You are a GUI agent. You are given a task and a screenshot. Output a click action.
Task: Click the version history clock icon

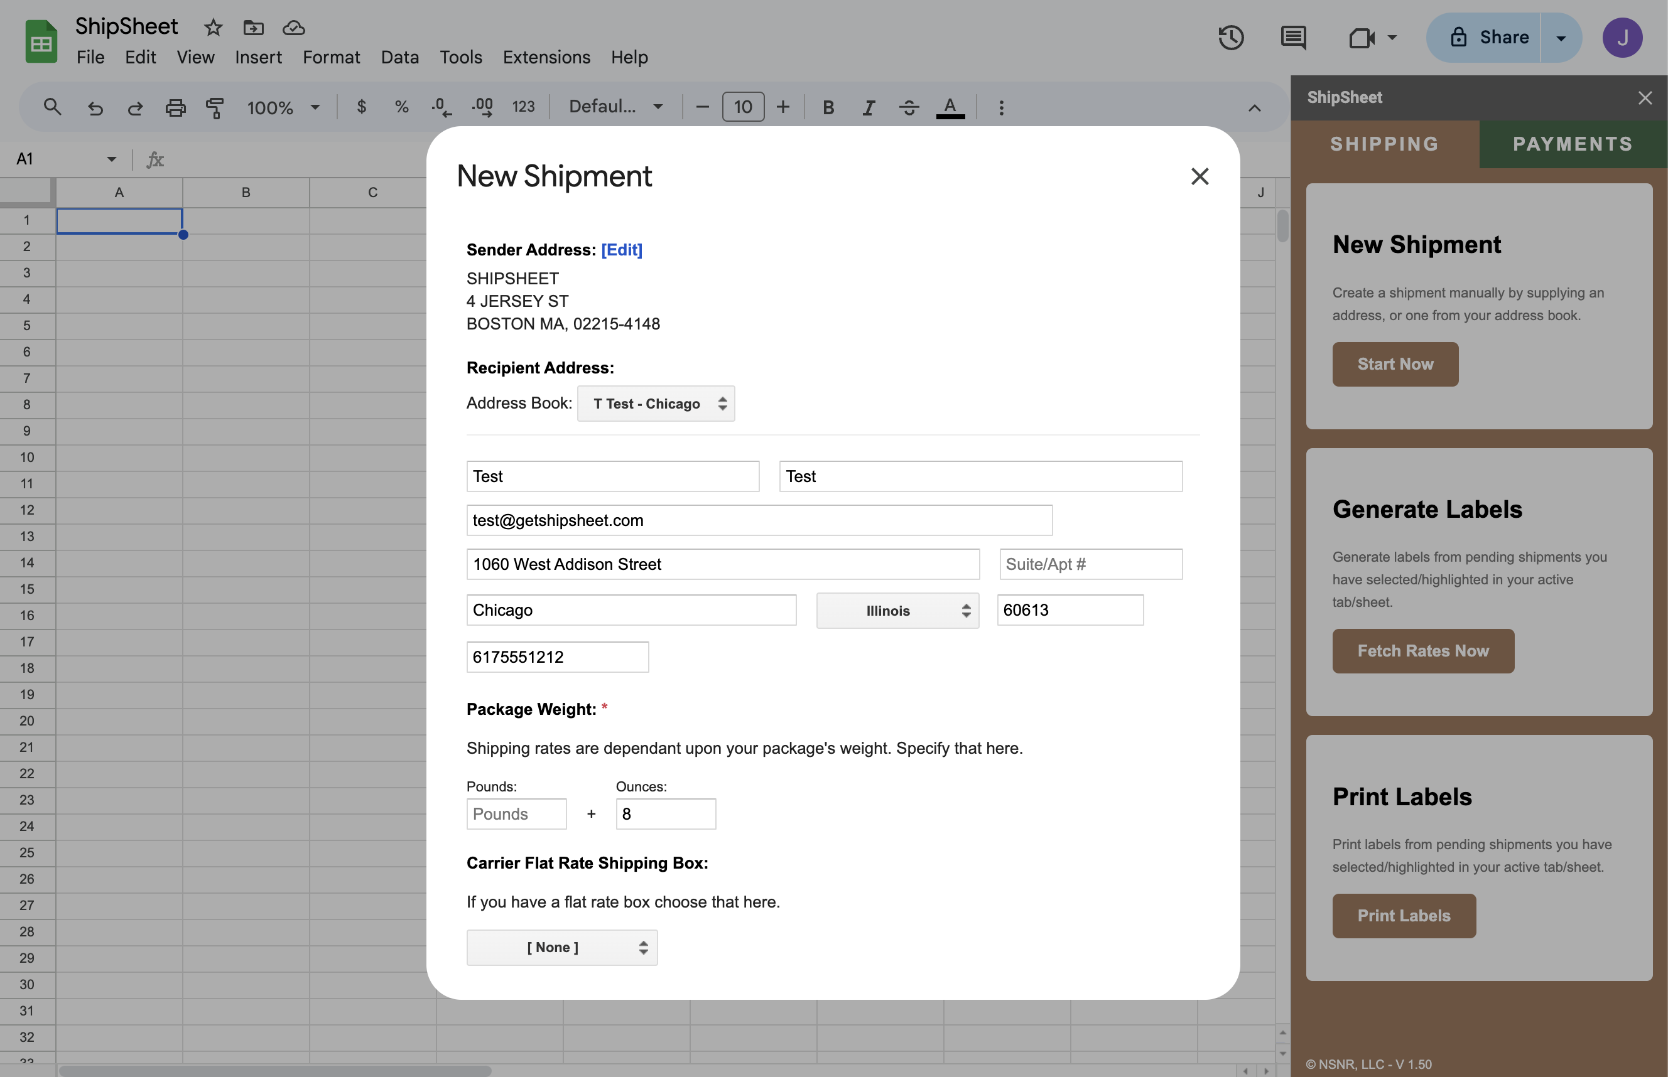[1231, 38]
